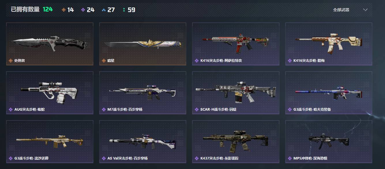This screenshot has width=385, height=169.
Task: Select the SCAR-H战斗步枪-囚徒 skin card
Action: tap(236, 93)
